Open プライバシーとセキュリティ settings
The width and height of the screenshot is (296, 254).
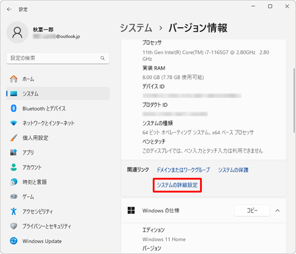(x=57, y=226)
